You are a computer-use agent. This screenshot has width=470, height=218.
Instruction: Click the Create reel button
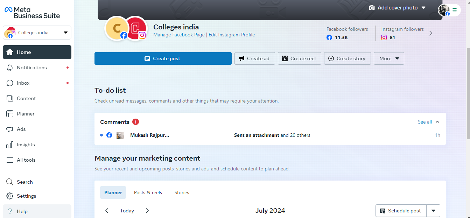tap(299, 58)
